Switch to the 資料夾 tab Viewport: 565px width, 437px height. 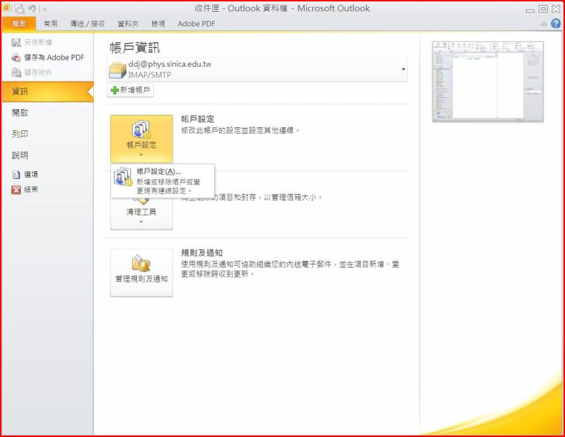click(128, 24)
